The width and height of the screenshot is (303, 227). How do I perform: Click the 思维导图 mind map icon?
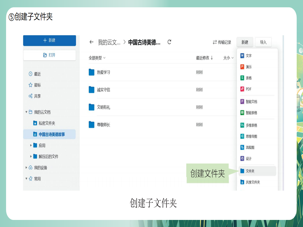(x=242, y=136)
